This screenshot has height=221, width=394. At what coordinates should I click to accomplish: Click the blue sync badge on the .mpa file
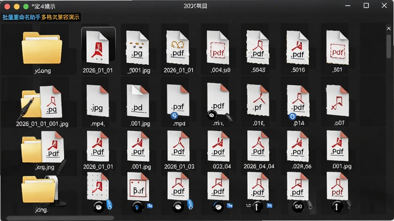[174, 115]
